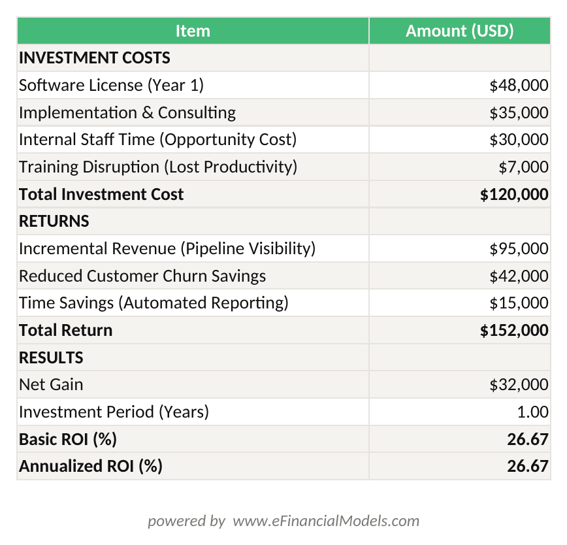Open the www.eFinancialModels.com link
Image resolution: width=567 pixels, height=545 pixels.
click(326, 521)
